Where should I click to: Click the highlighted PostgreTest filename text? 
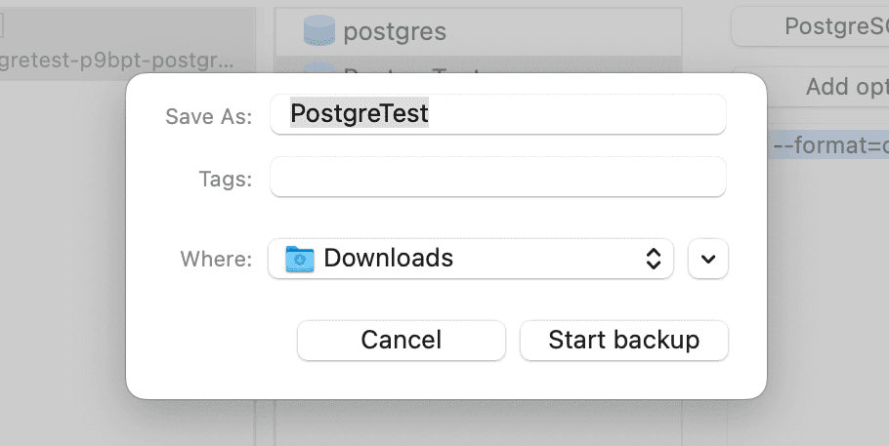click(x=360, y=114)
